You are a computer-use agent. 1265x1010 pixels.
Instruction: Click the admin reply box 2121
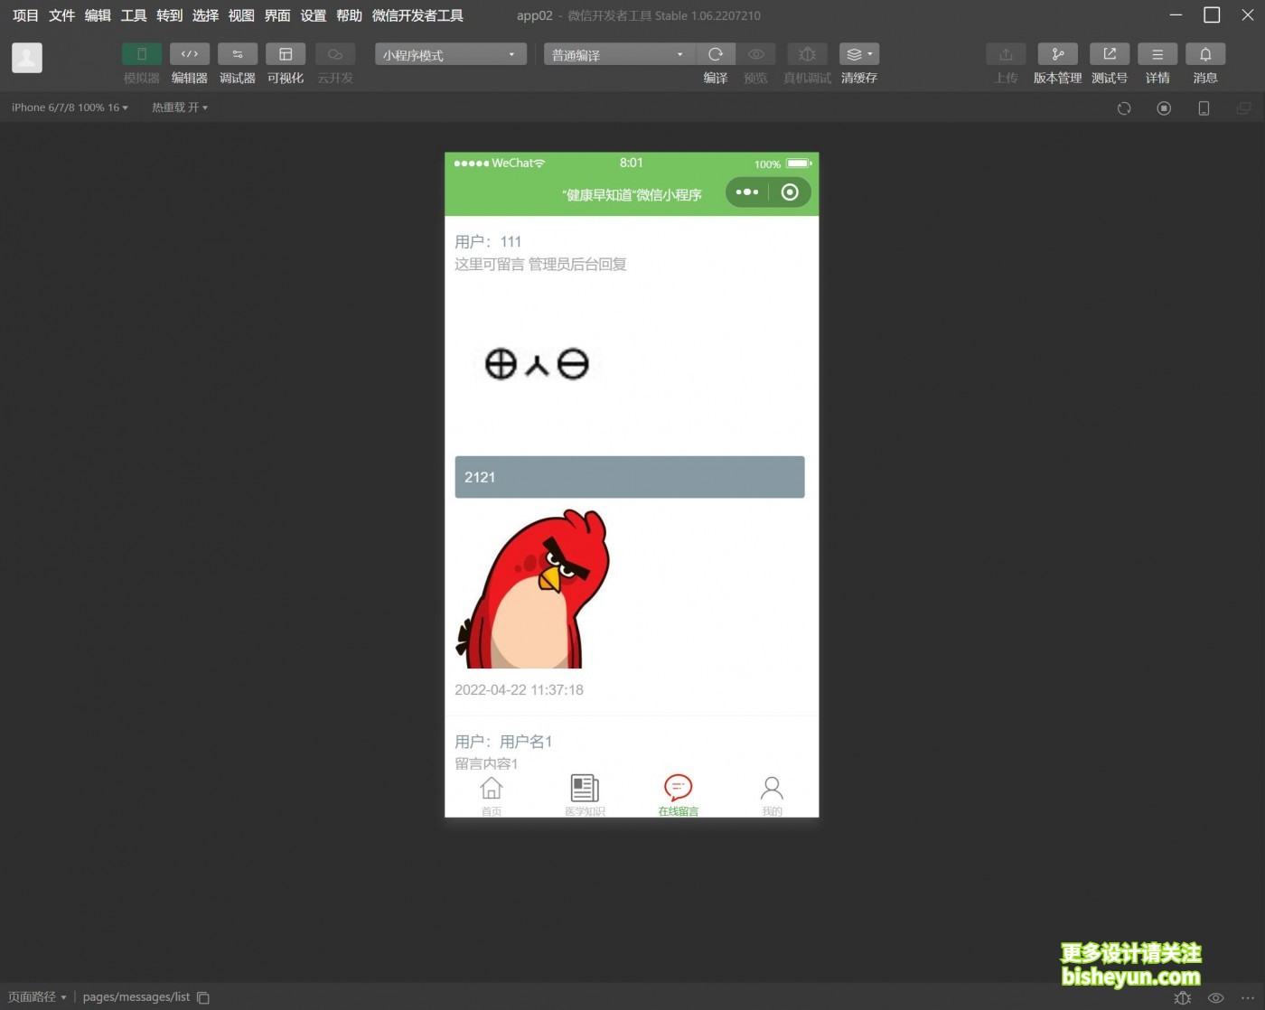tap(630, 477)
